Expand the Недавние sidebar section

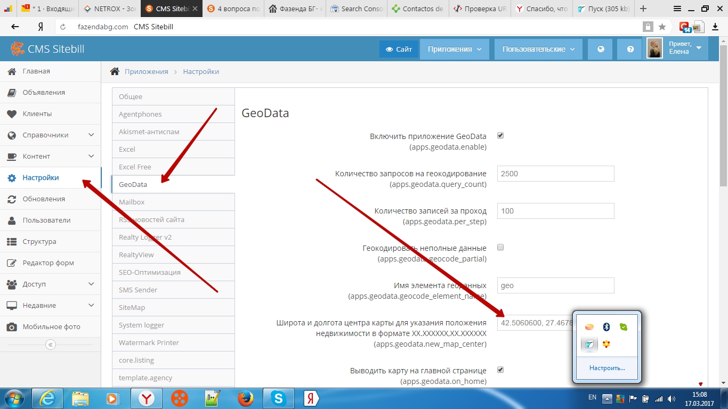point(51,305)
